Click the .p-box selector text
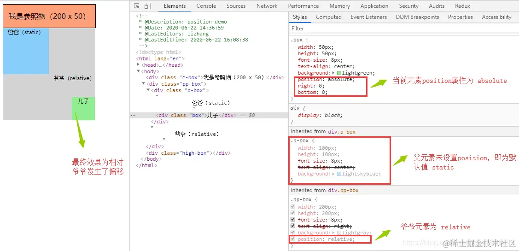Viewport: 519px width, 251px height. [x=300, y=141]
